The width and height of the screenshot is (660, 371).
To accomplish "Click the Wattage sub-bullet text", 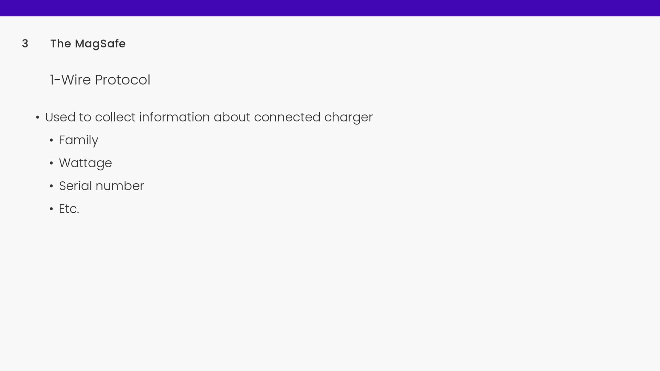I will [85, 163].
